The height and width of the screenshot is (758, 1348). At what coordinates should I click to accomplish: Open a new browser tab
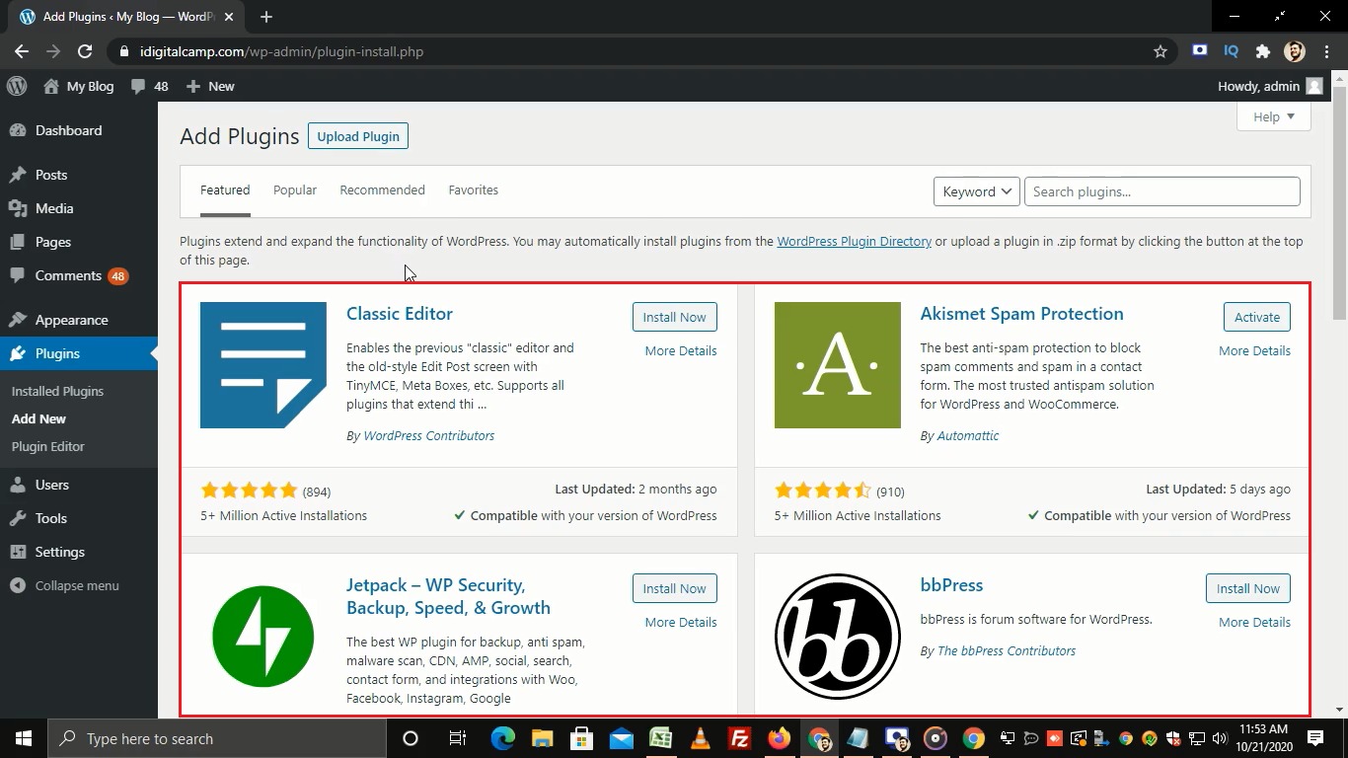[x=265, y=17]
